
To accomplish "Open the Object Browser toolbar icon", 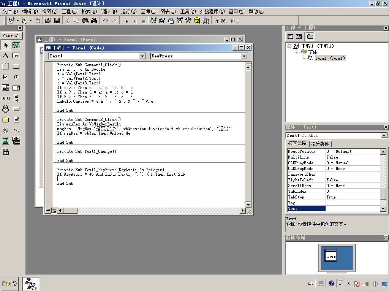I will pos(180,21).
